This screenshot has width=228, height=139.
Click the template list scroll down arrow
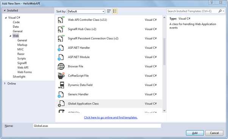point(164,111)
